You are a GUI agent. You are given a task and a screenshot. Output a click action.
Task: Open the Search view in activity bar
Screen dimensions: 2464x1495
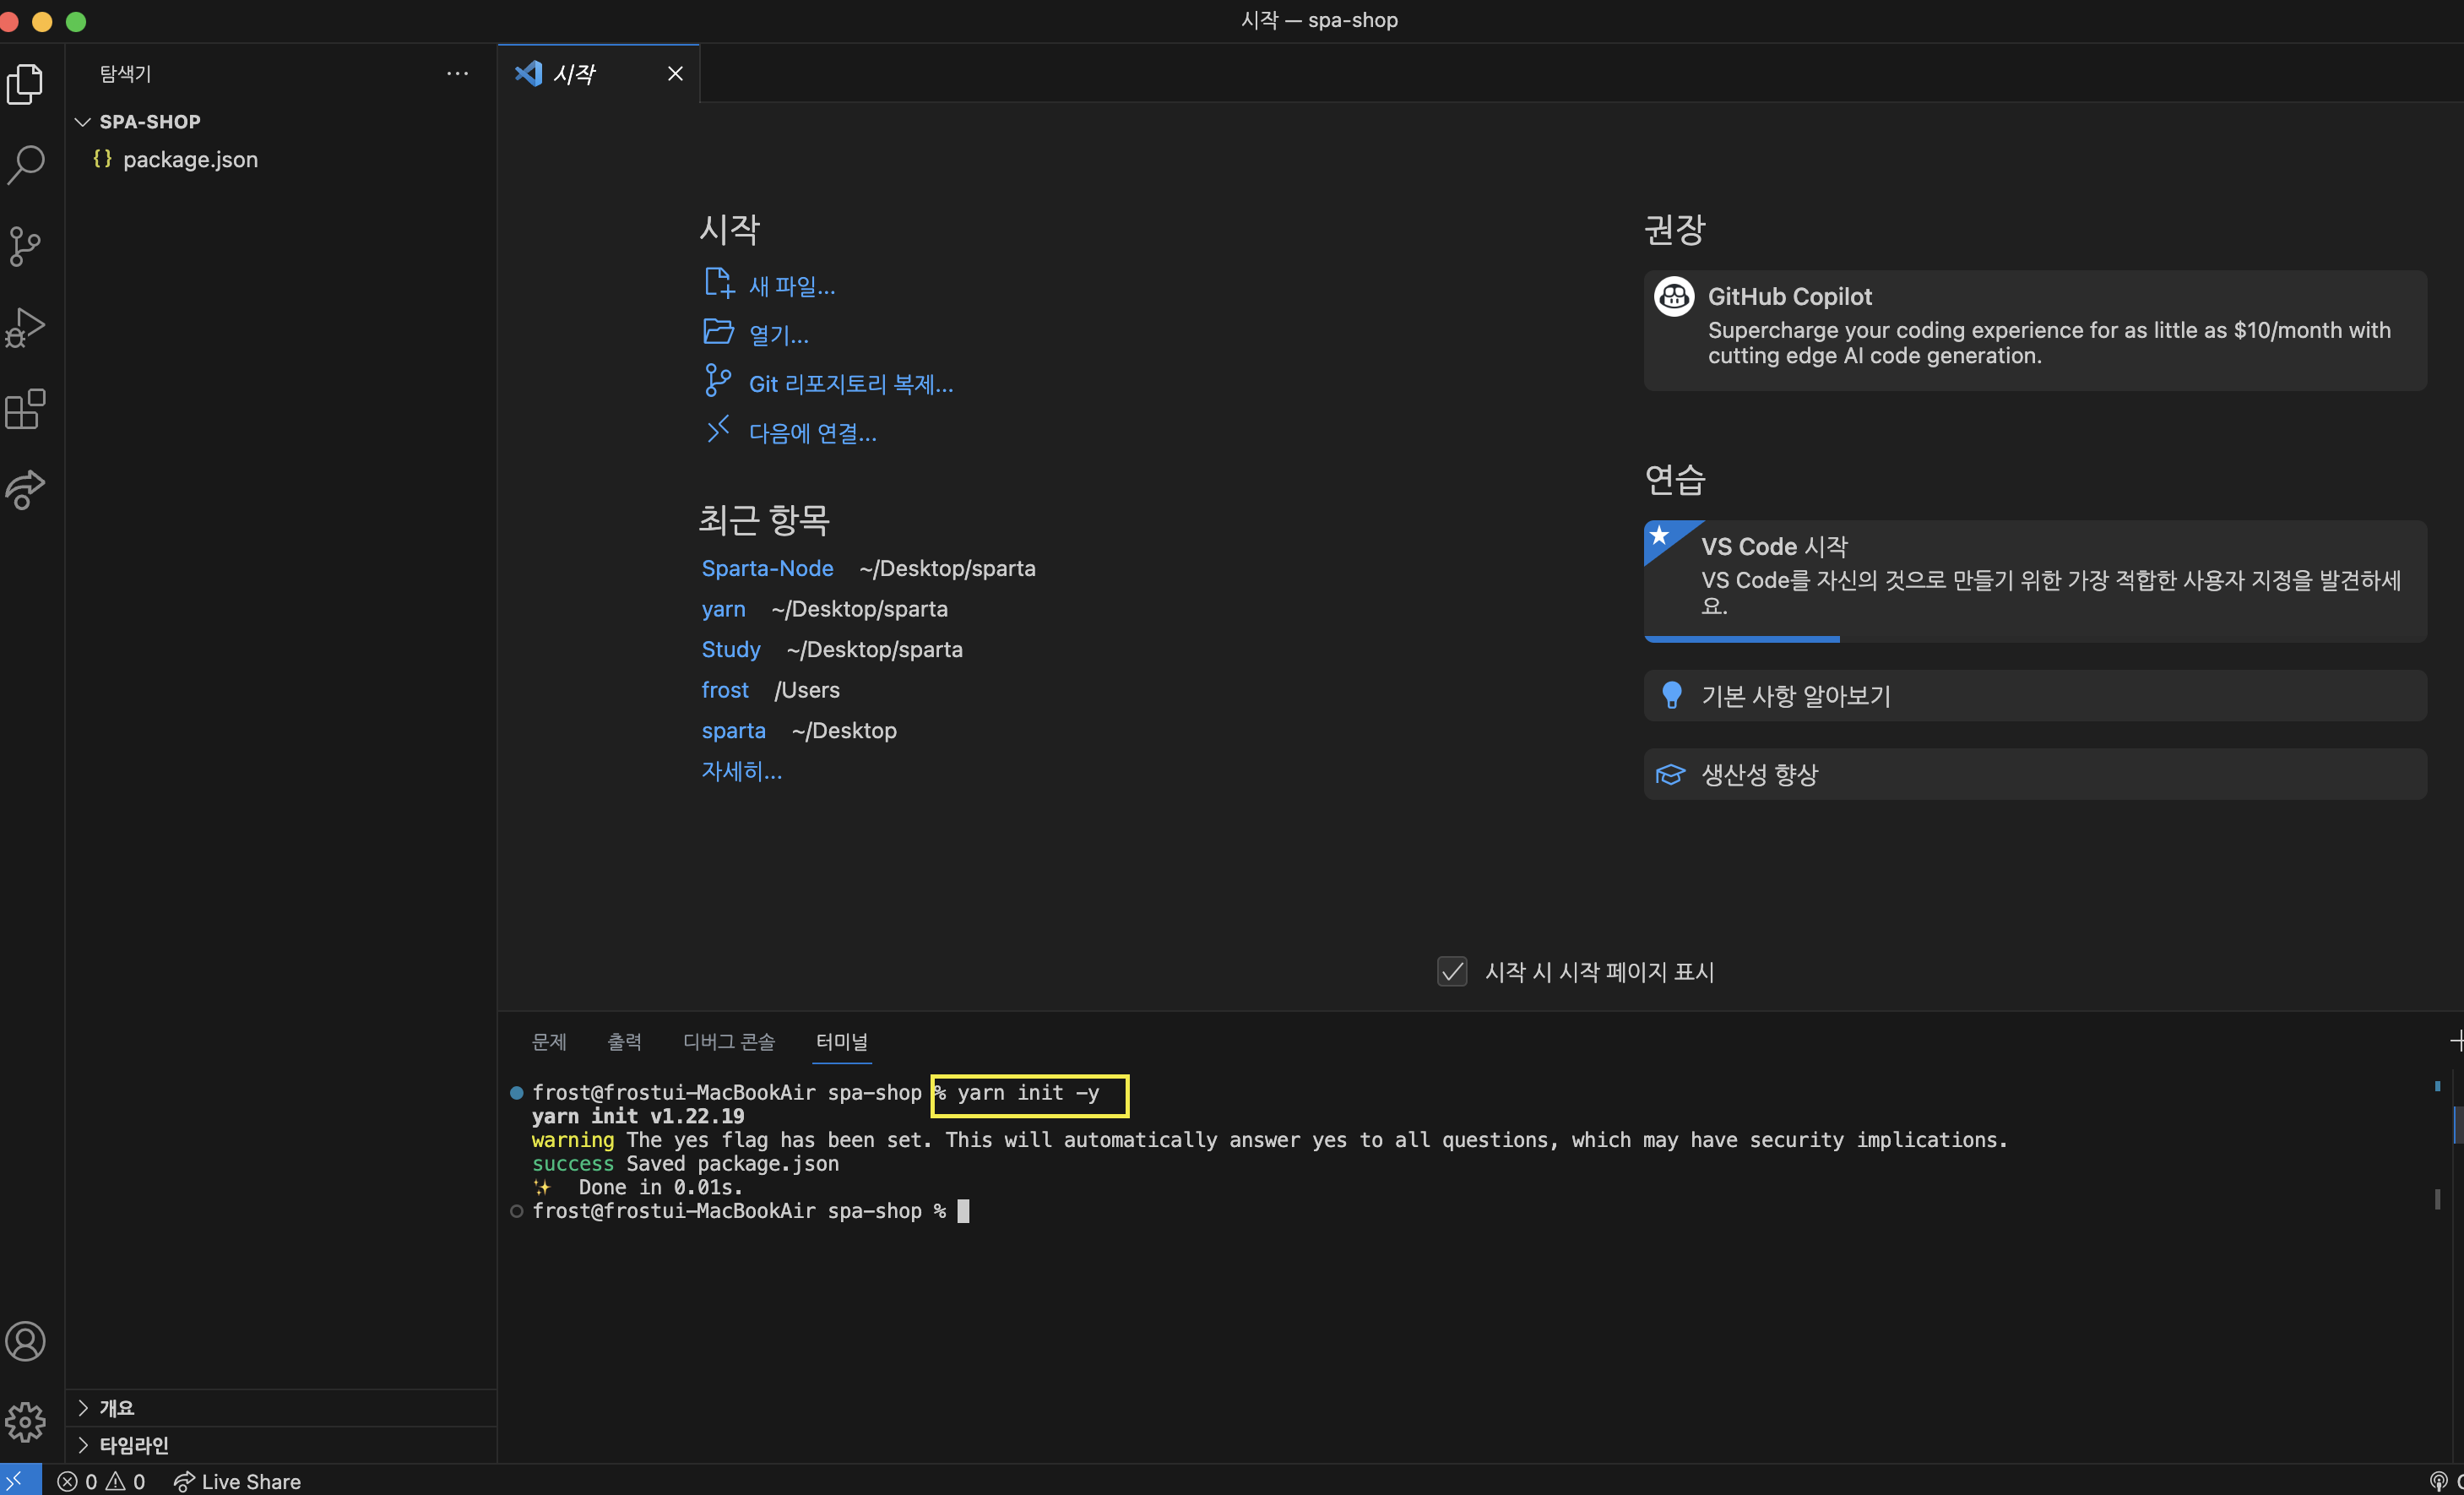tap(25, 165)
